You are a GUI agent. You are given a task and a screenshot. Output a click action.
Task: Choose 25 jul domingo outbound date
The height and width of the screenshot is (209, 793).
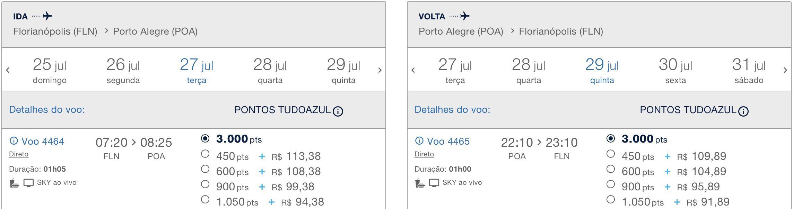[x=50, y=71]
